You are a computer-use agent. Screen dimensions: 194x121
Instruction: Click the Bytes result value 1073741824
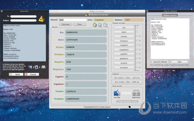(x=86, y=40)
